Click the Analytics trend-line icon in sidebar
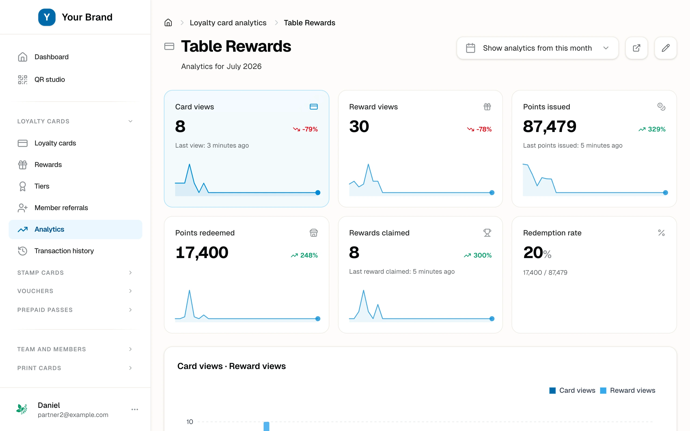The image size is (690, 431). pos(23,230)
